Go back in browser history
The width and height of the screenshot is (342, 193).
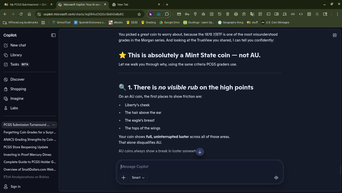pos(5,14)
